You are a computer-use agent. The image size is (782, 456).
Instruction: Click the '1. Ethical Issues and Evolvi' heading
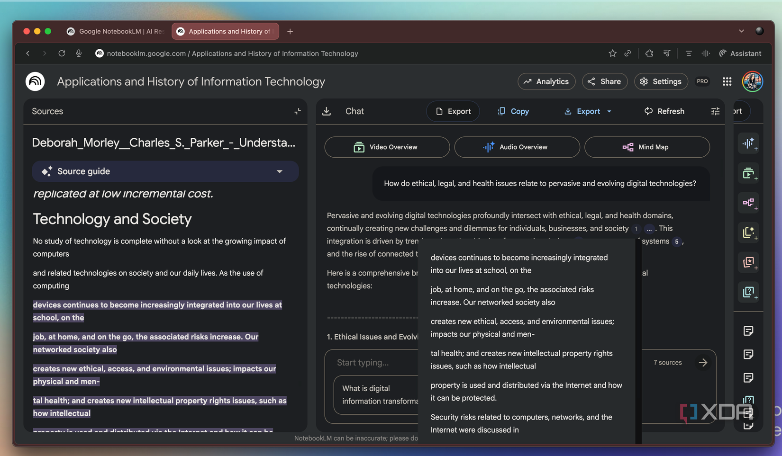tap(373, 337)
